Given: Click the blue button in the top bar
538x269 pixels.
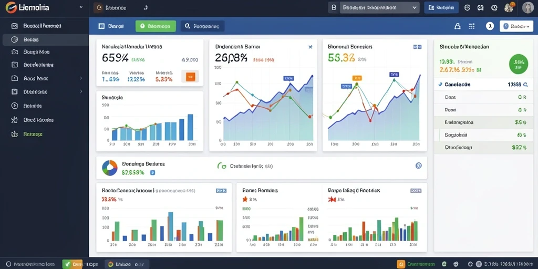Looking at the screenshot, I should pyautogui.click(x=441, y=7).
